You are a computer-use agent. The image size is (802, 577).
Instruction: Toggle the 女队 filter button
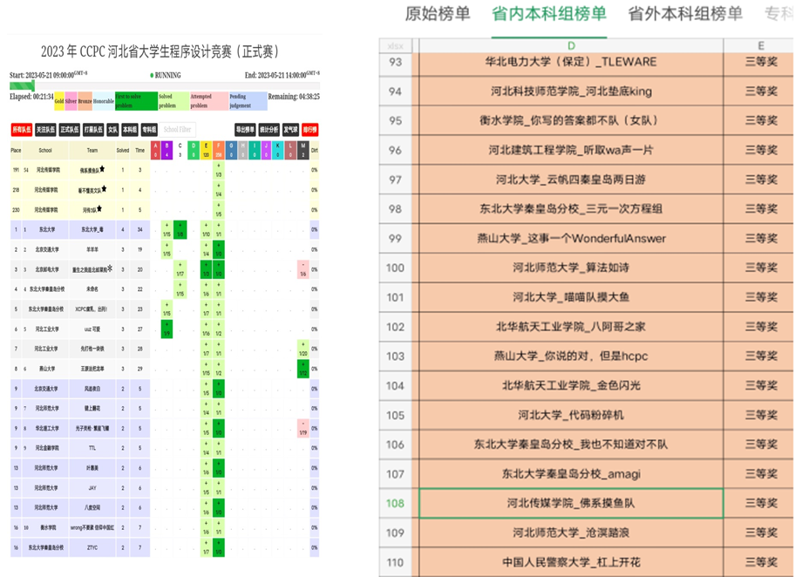pos(113,130)
